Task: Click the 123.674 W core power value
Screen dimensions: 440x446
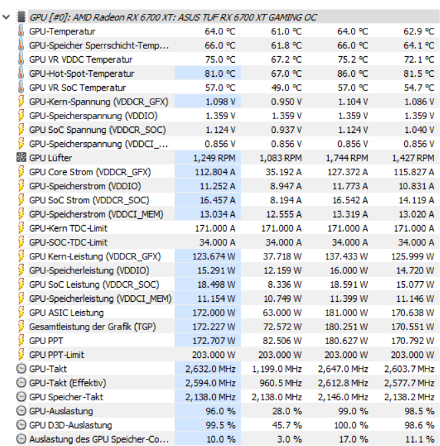Action: (214, 257)
